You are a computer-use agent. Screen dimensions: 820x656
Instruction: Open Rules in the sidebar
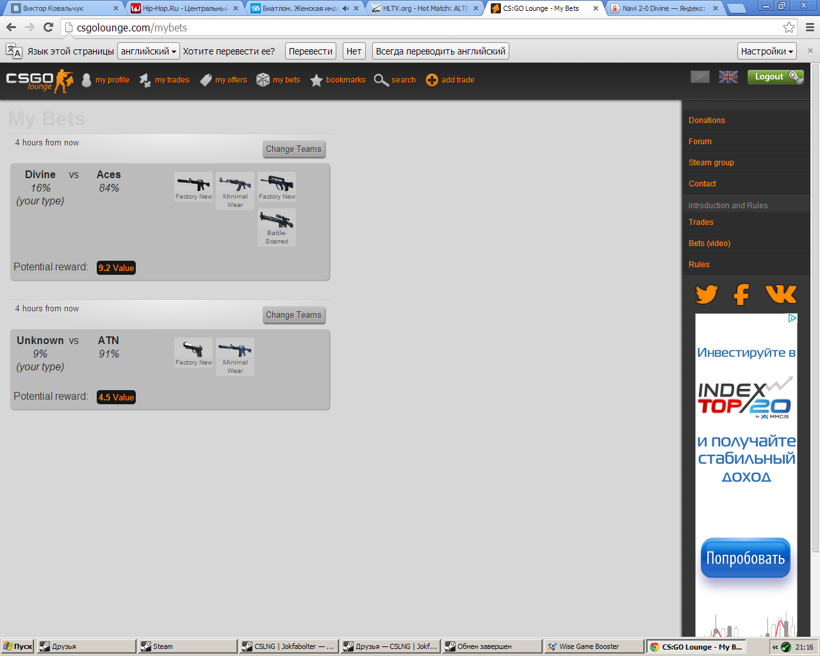(x=699, y=265)
